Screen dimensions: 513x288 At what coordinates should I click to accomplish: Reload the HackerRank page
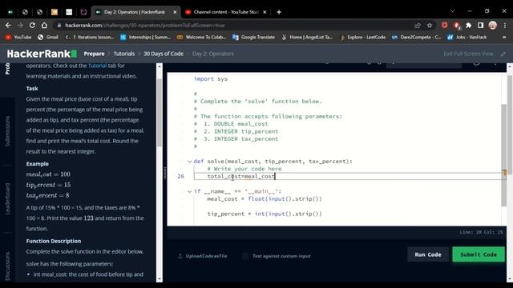point(32,25)
